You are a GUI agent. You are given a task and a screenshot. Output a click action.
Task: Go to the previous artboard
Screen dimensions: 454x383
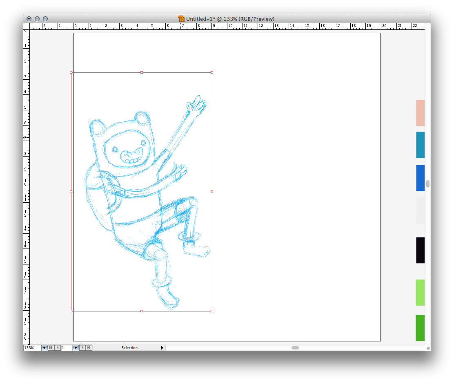click(58, 348)
